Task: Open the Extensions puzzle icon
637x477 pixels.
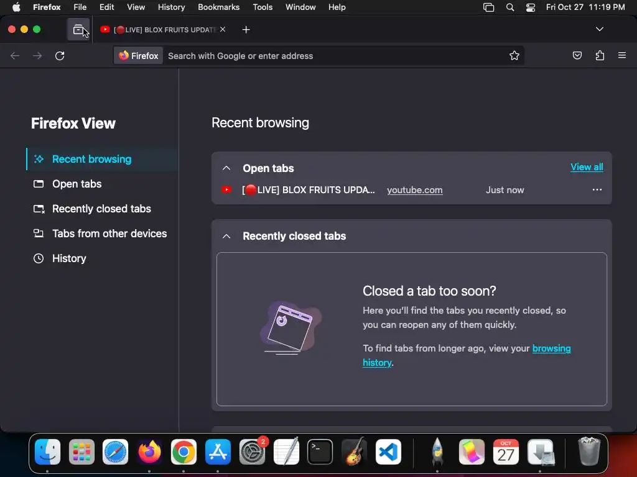Action: pos(600,55)
